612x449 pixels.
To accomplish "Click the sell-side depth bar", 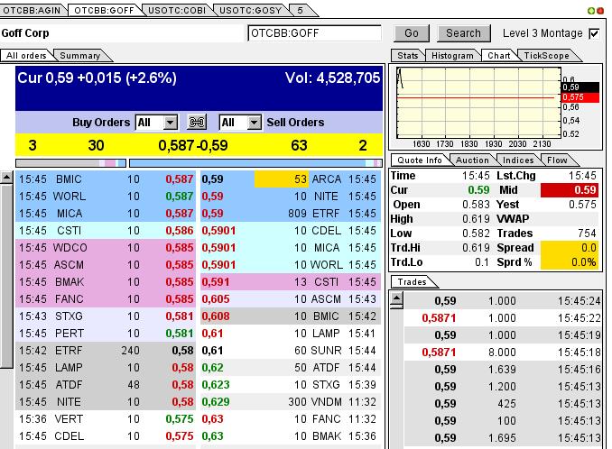I will [x=255, y=163].
